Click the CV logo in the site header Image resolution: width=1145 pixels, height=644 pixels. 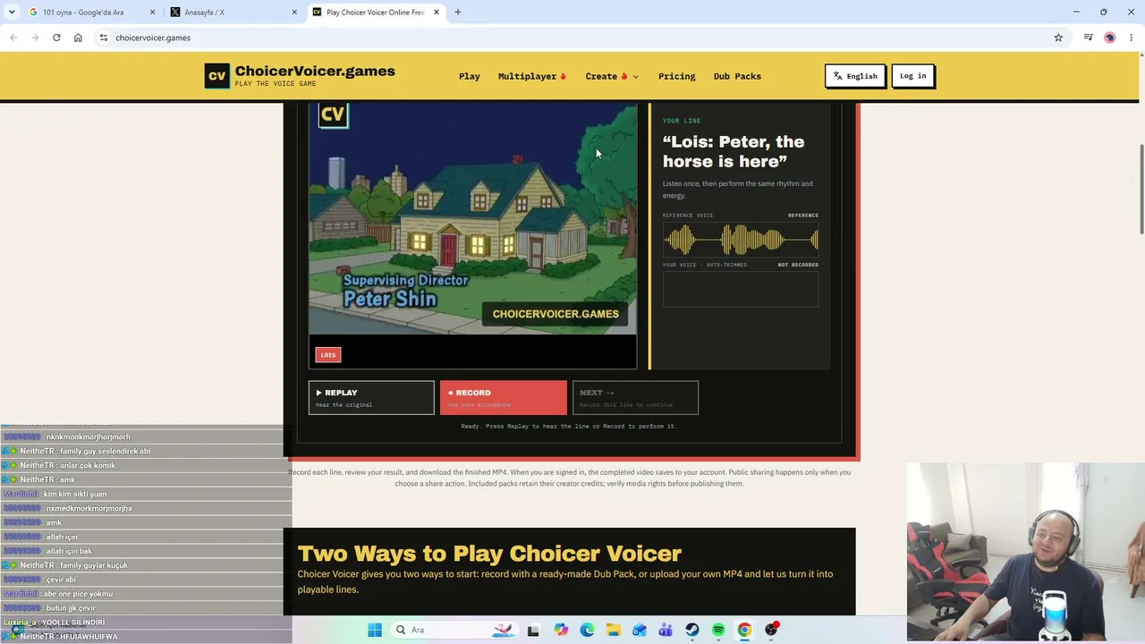(x=216, y=76)
